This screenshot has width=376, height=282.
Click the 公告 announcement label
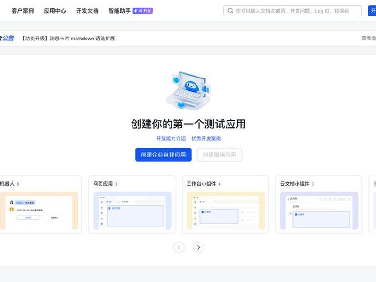pos(7,38)
